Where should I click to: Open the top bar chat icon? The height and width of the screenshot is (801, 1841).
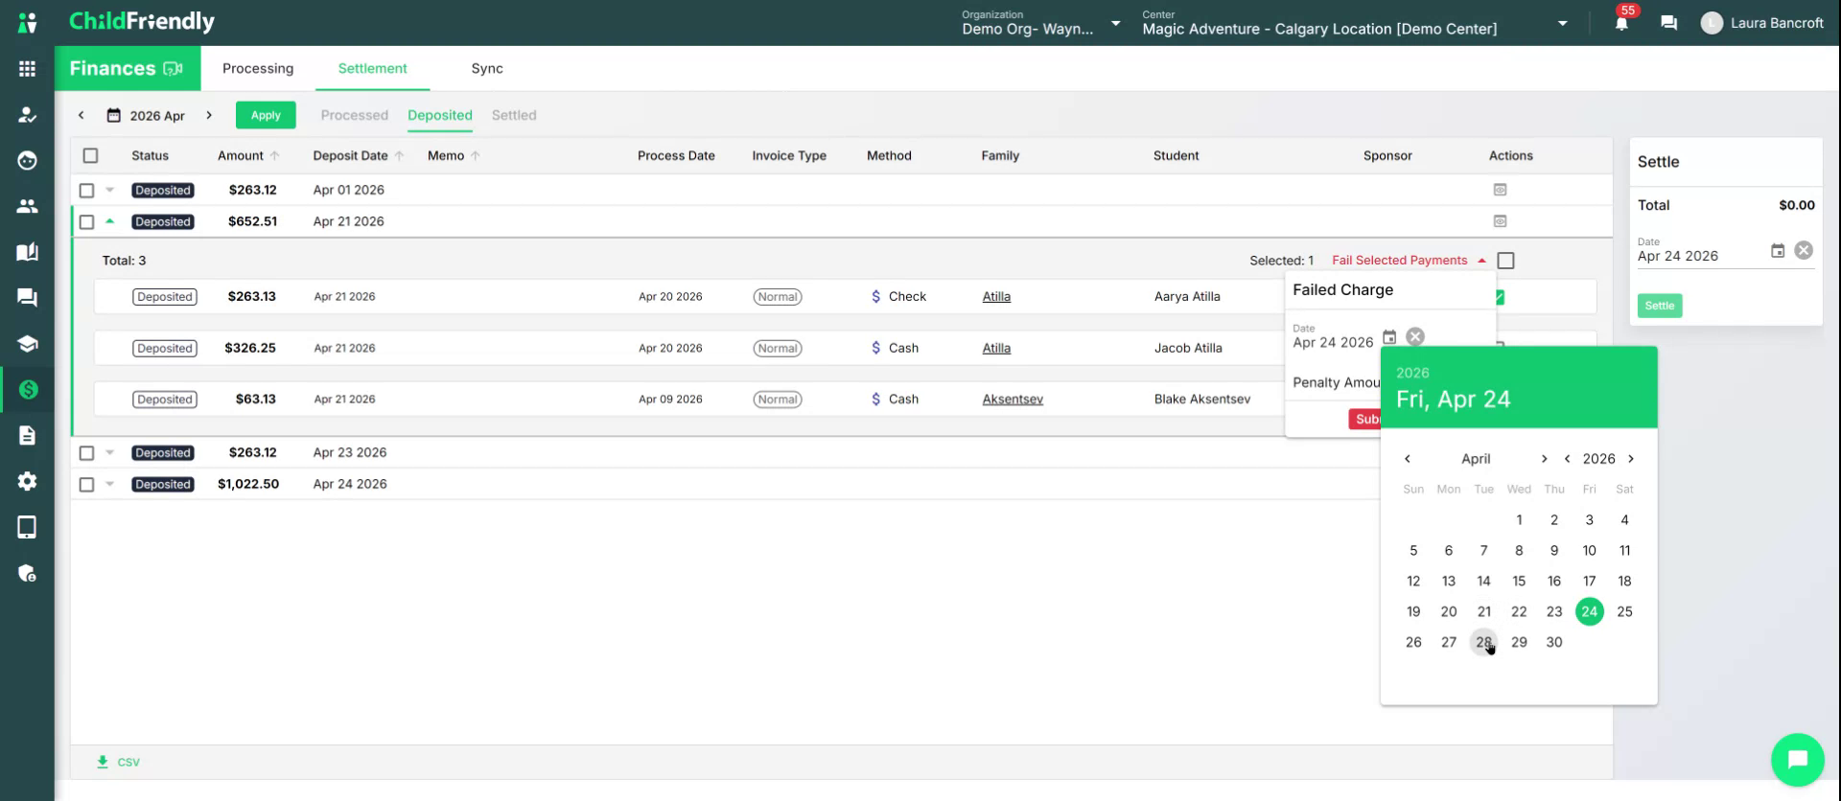pos(1668,23)
